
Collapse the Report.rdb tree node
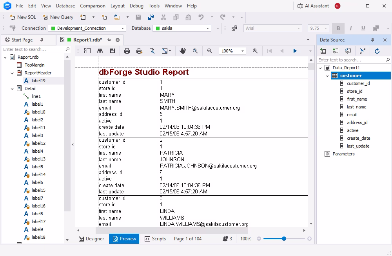(5, 58)
